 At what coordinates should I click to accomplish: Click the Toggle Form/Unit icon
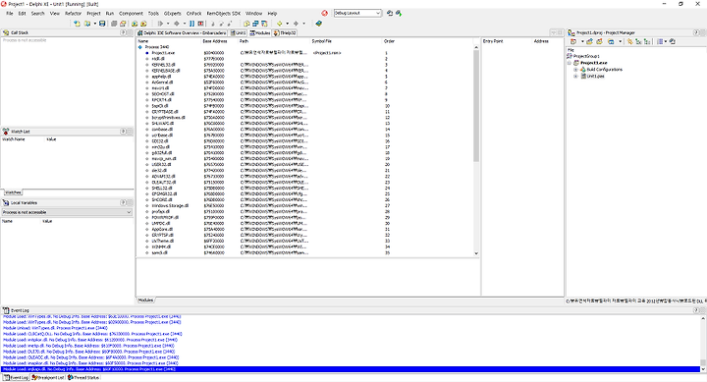pos(264,24)
